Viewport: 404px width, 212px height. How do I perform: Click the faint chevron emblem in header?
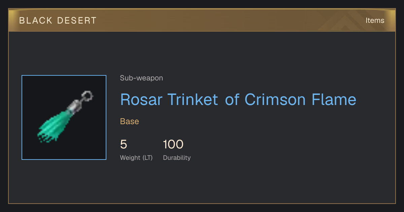click(350, 21)
